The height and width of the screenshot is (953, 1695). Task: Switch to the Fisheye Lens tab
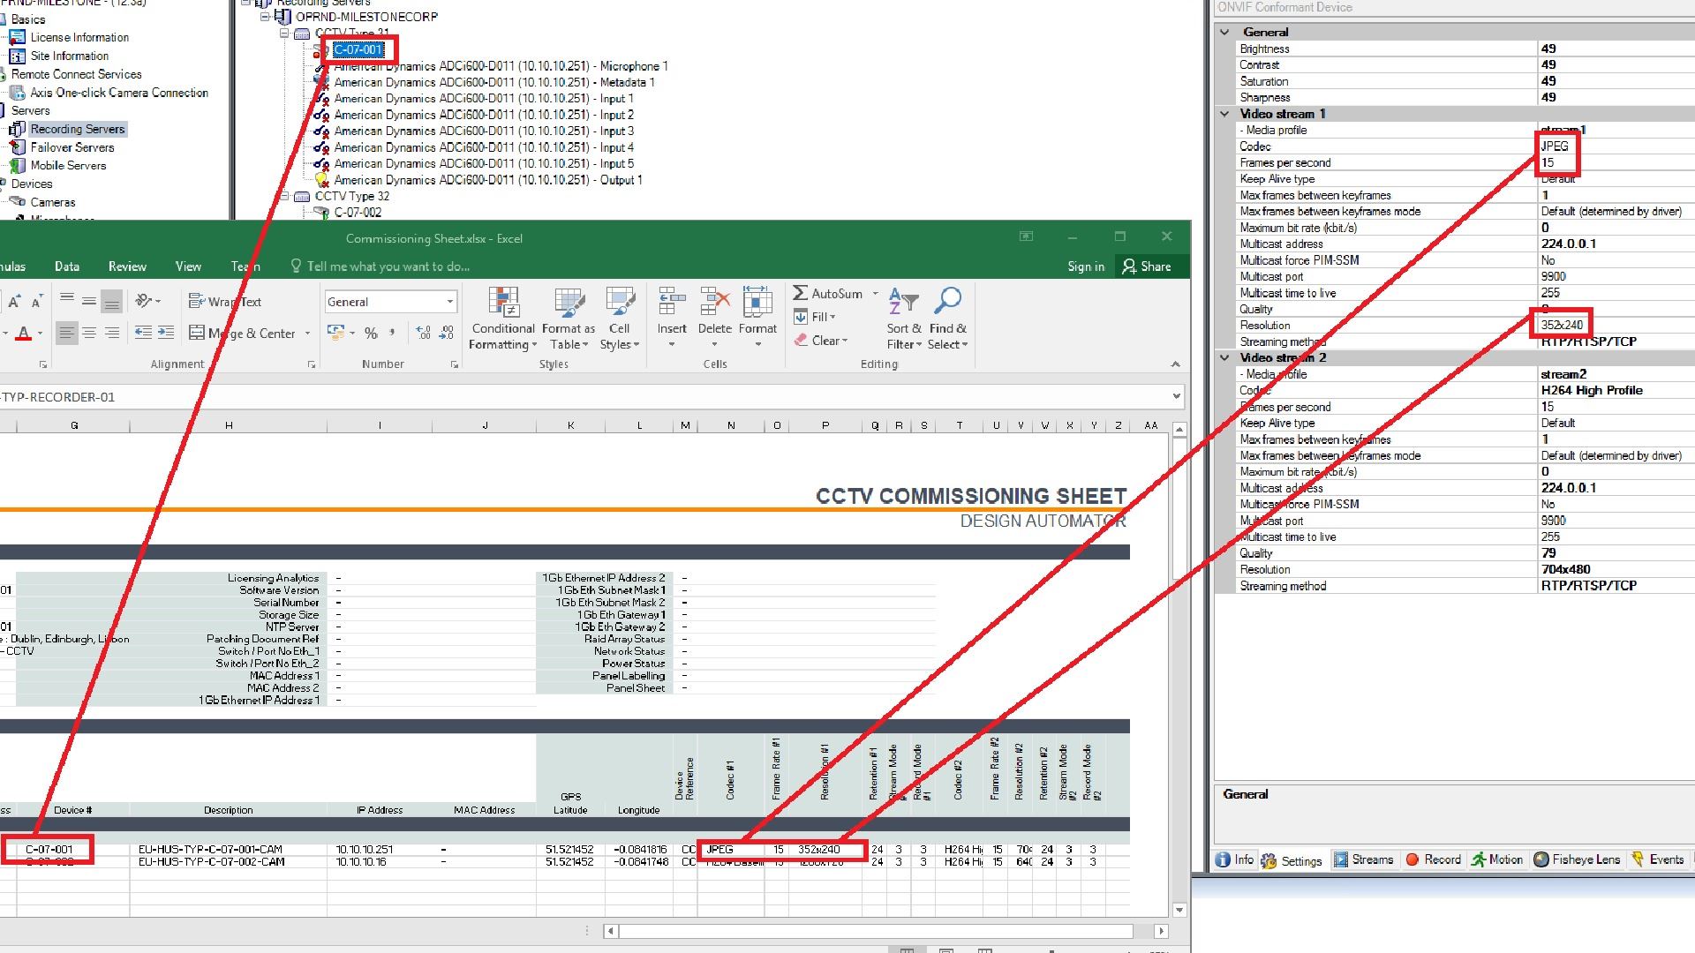click(1577, 859)
